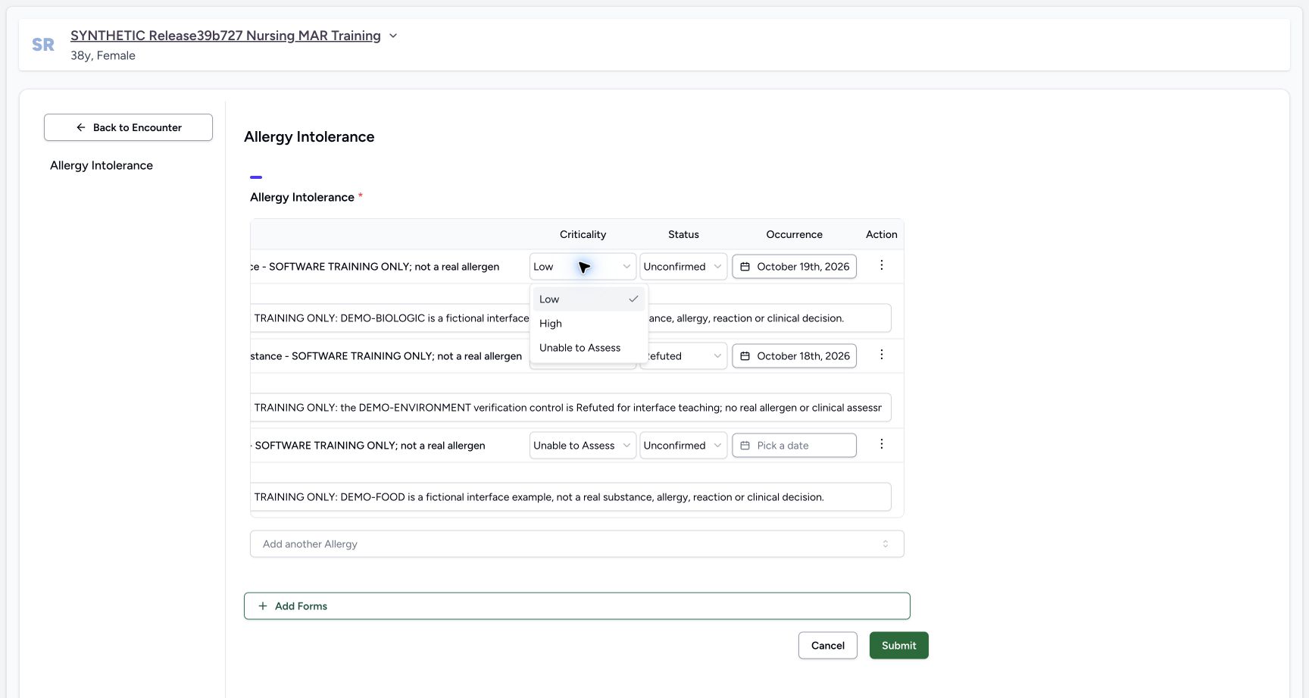The image size is (1309, 698).
Task: Open date picker showing October 19th, 2026
Action: [x=794, y=266]
